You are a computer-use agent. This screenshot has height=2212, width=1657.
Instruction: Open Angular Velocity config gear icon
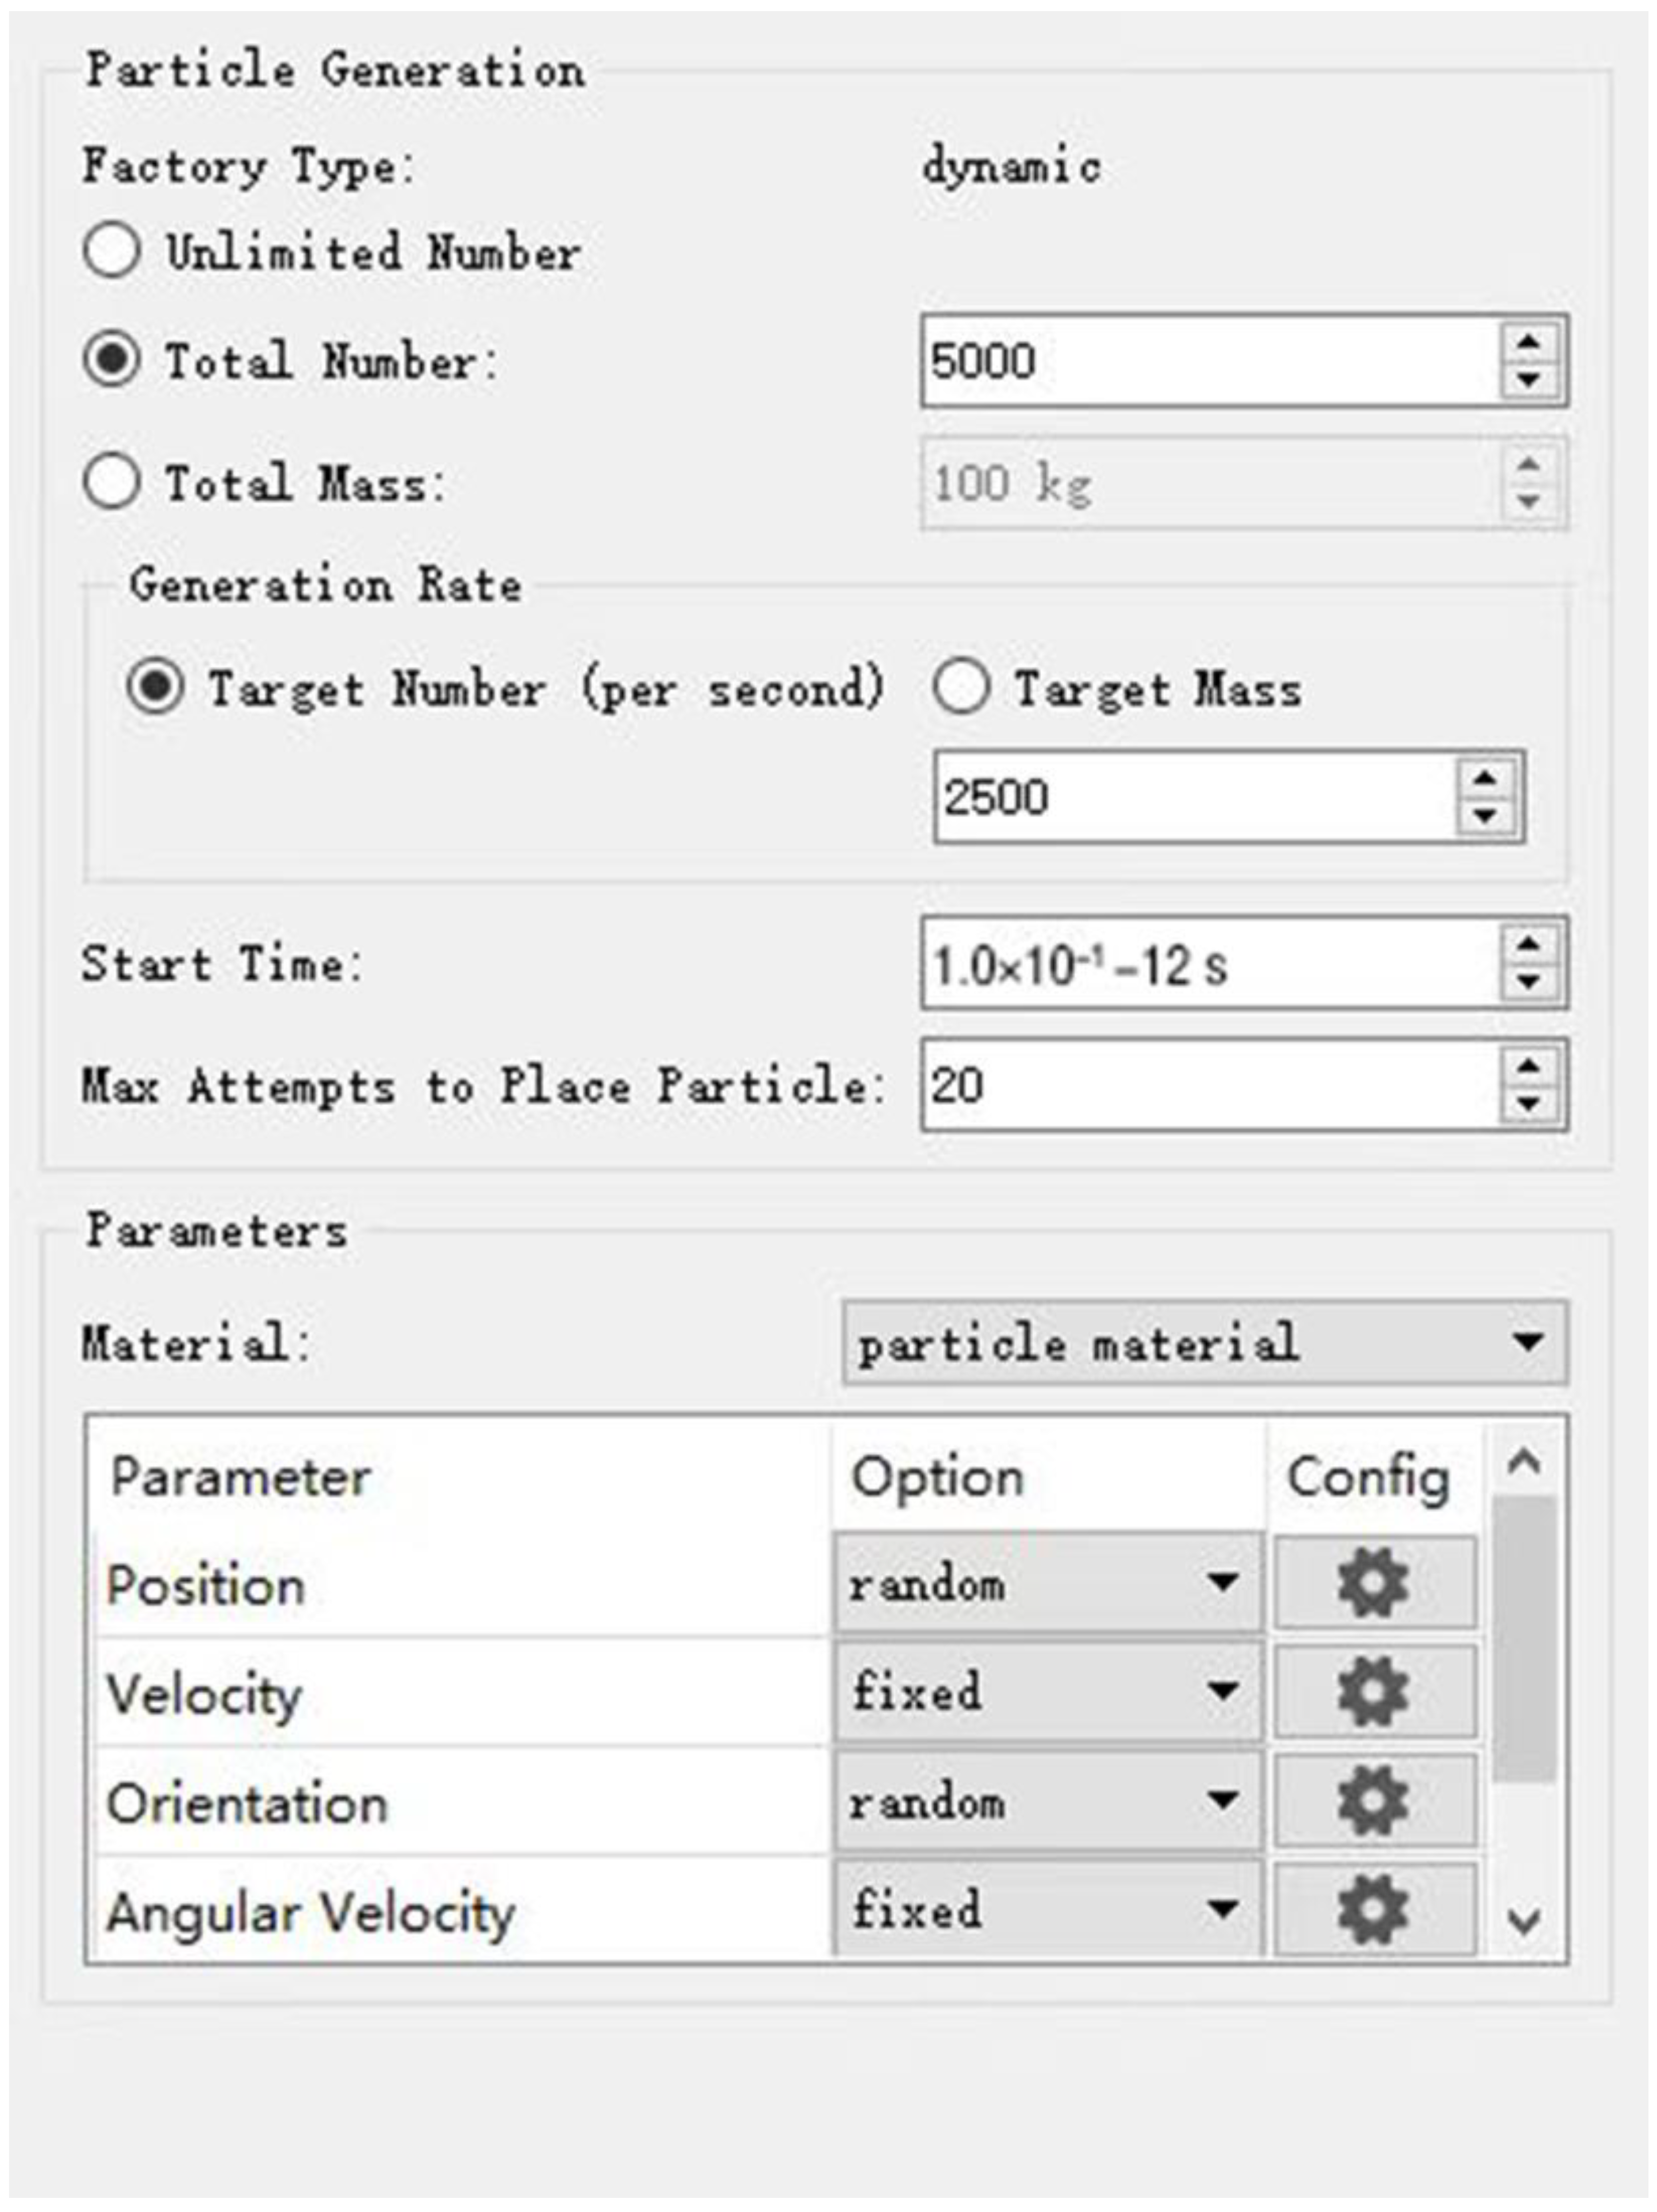click(x=1374, y=1909)
